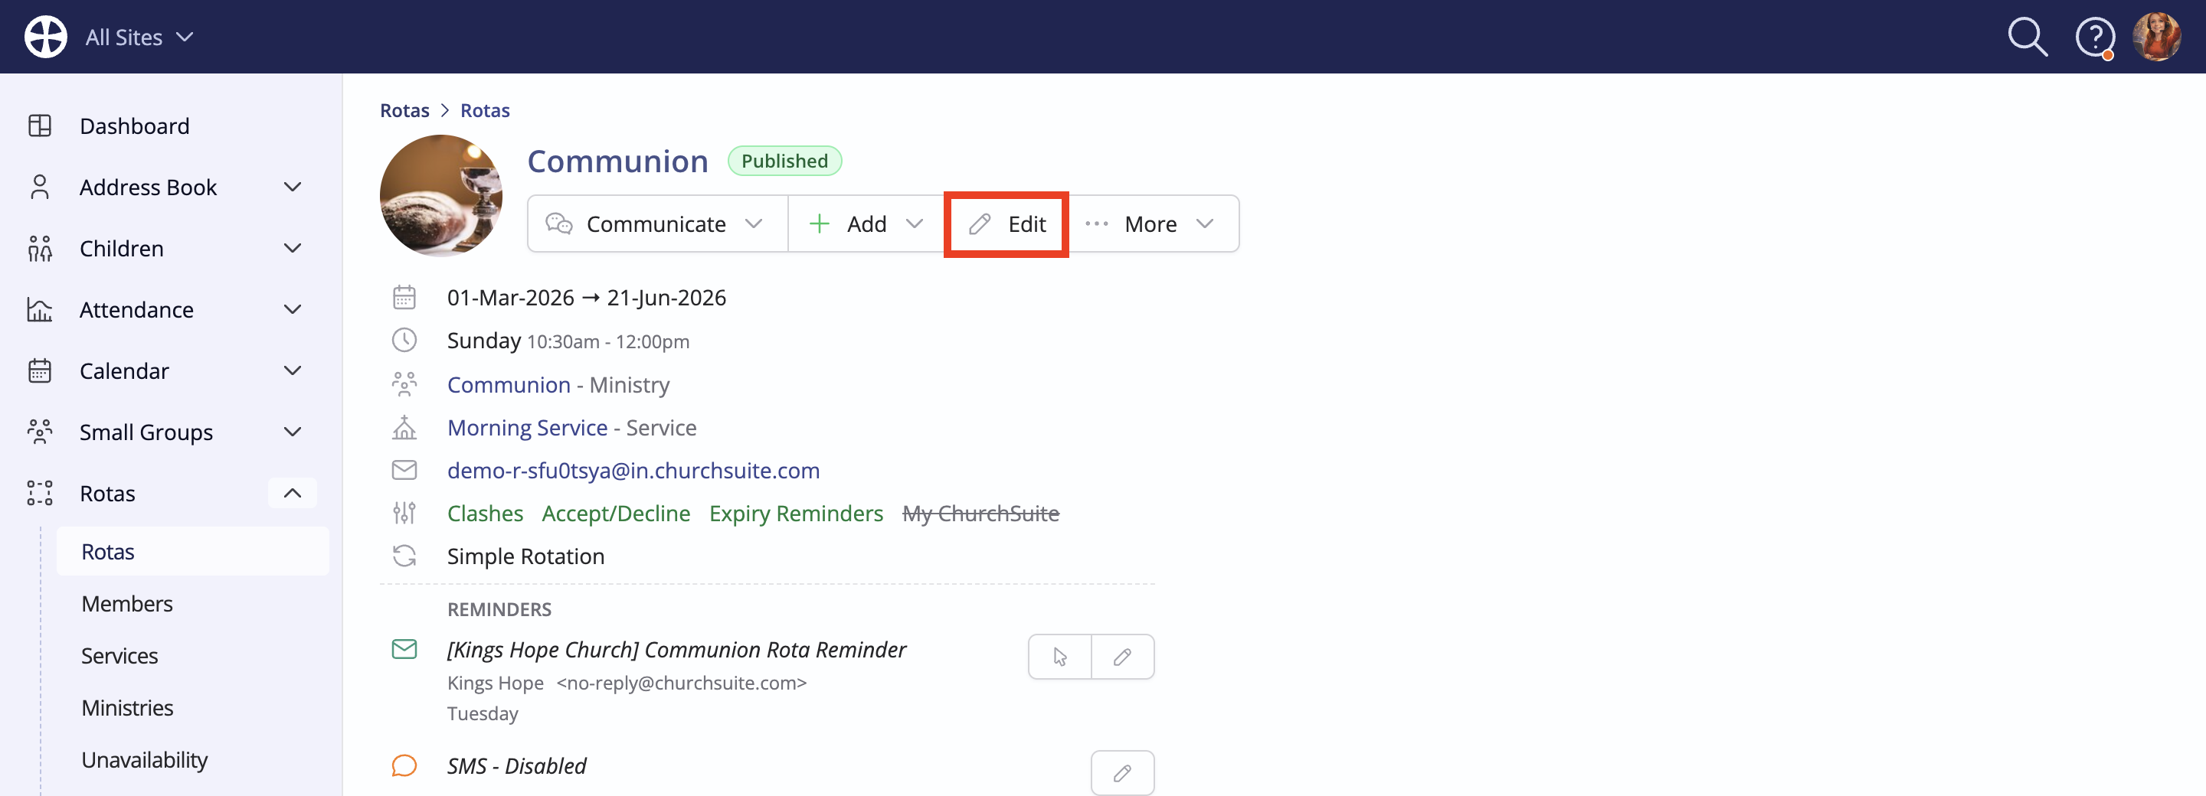This screenshot has width=2206, height=796.
Task: Click the Dashboard sidebar icon
Action: tap(39, 126)
